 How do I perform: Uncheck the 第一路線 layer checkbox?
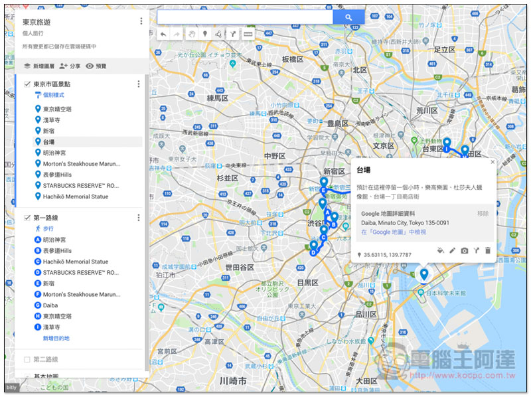27,218
